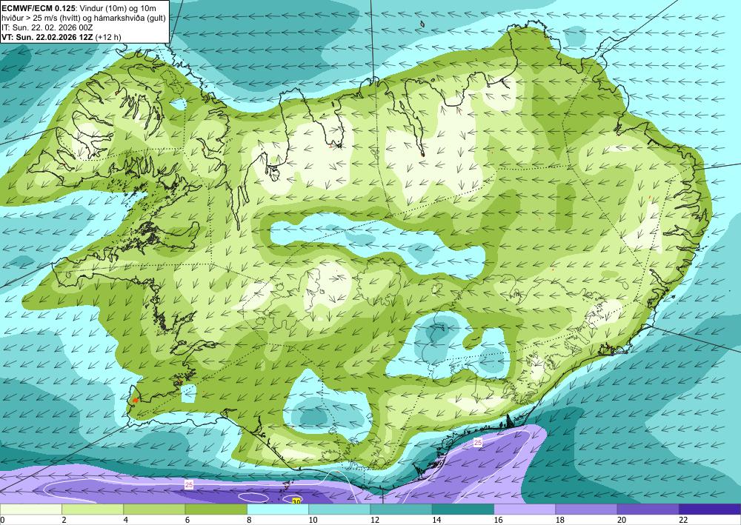Click the 'hviður > 25 m/s (hvítt)' description line

[x=84, y=18]
